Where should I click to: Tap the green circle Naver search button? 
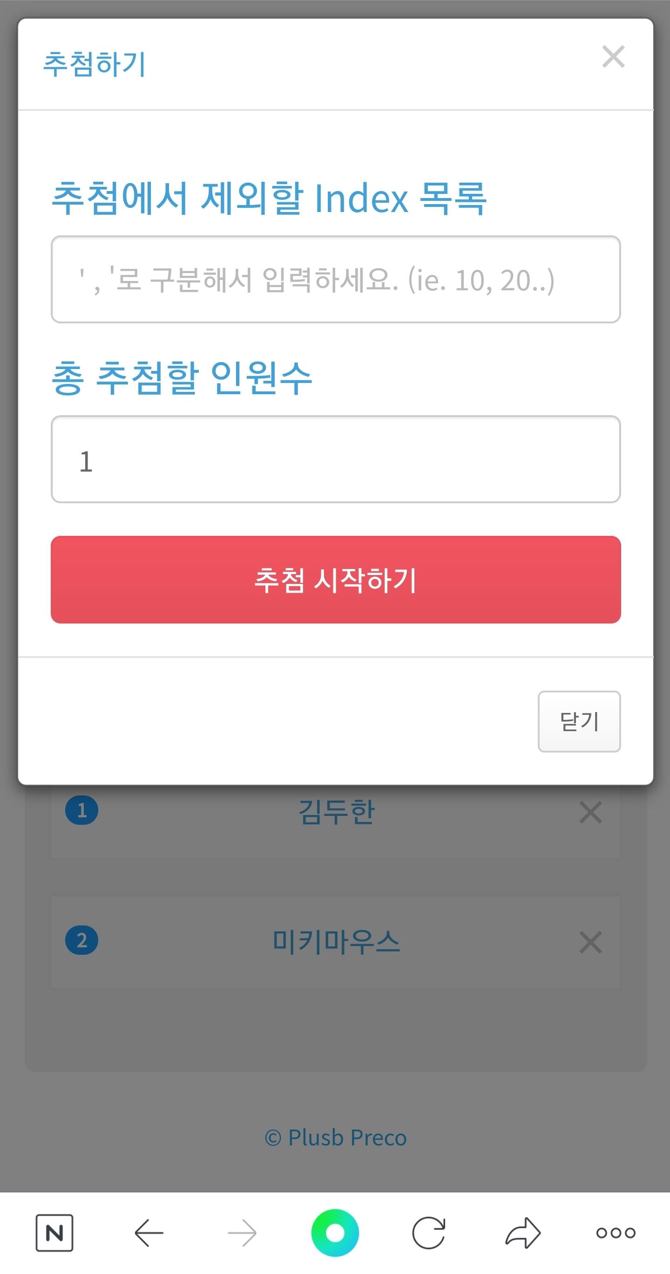point(335,1233)
